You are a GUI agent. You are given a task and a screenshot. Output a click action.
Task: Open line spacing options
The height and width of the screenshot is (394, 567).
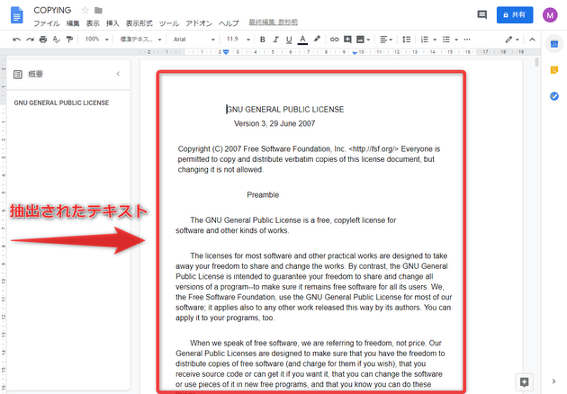point(407,40)
